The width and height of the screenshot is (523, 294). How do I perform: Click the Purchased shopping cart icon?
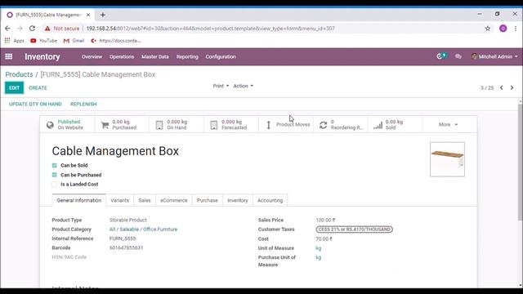[x=105, y=125]
